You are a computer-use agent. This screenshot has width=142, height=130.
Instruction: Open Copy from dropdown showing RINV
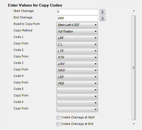pos(77,70)
